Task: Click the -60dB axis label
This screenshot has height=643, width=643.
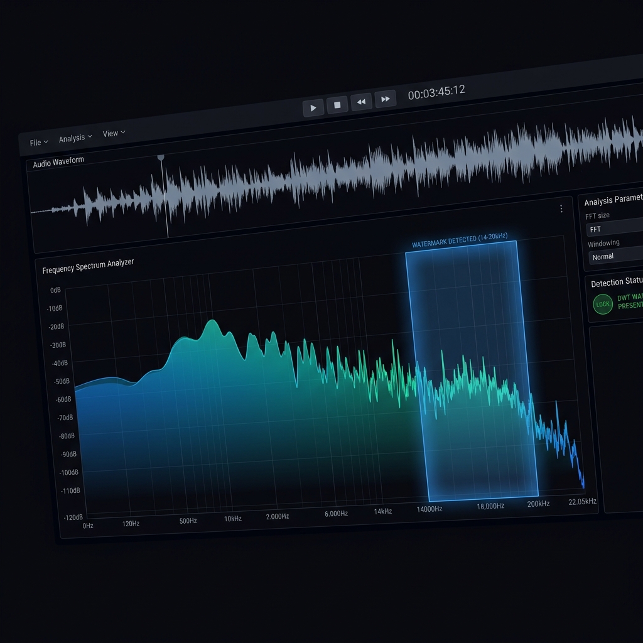Action: point(63,399)
